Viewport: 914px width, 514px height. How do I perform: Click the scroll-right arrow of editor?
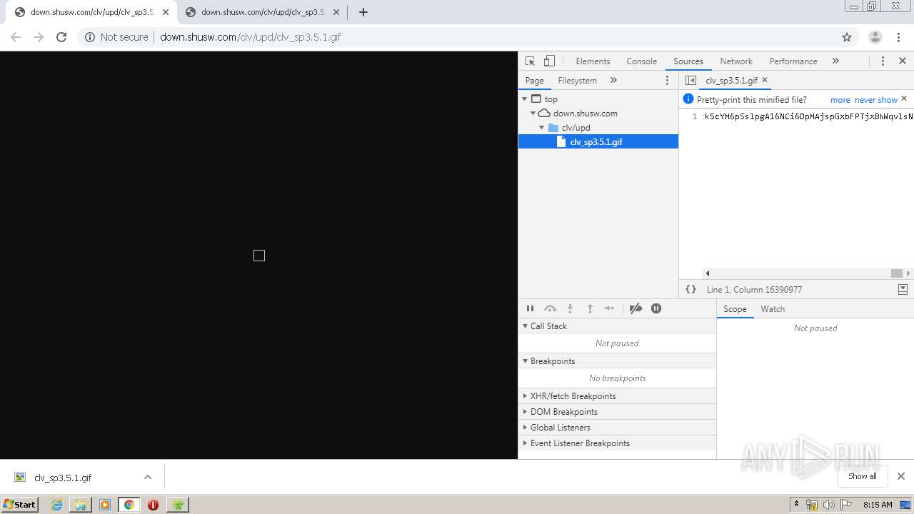908,273
